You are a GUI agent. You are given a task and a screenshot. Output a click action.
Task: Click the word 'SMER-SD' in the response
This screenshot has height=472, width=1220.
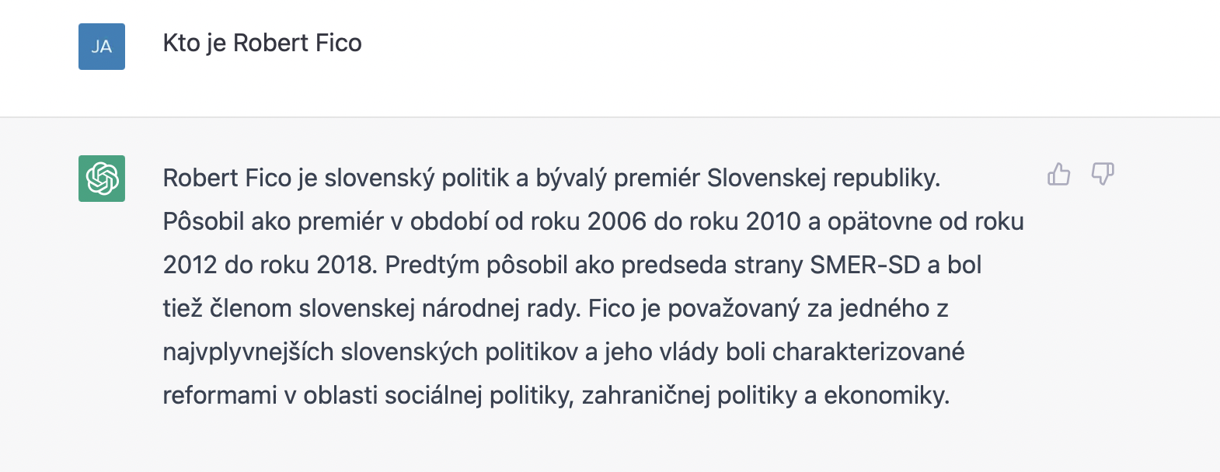865,265
